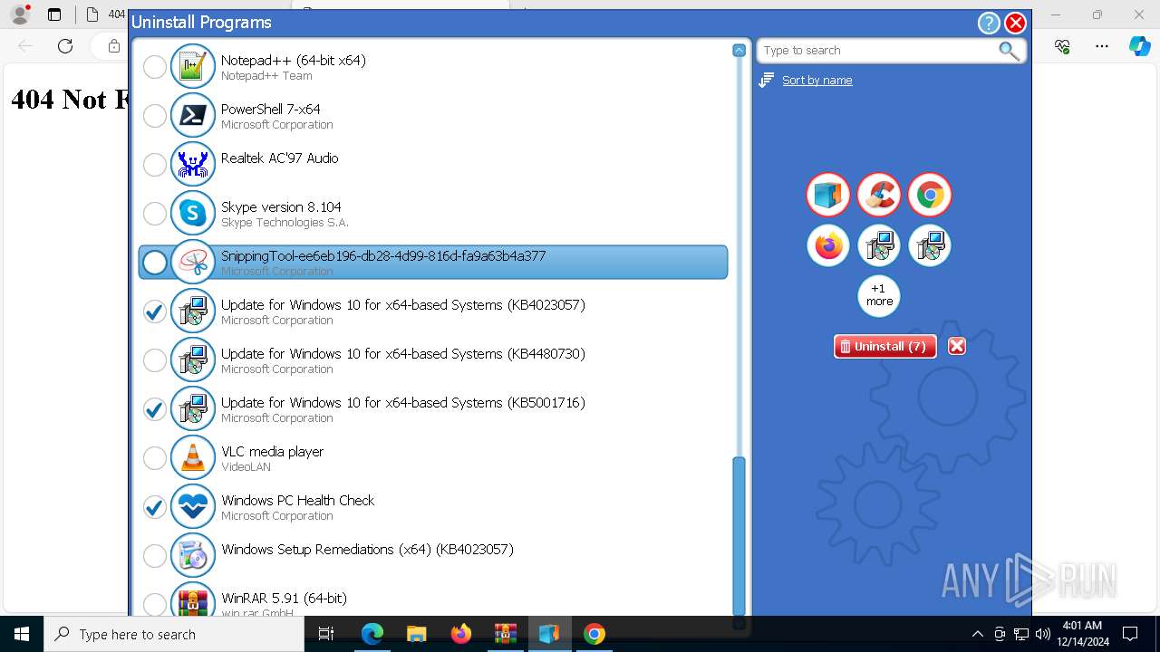The height and width of the screenshot is (652, 1160).
Task: Uncheck the Update KB4023057 checkbox
Action: click(x=155, y=311)
